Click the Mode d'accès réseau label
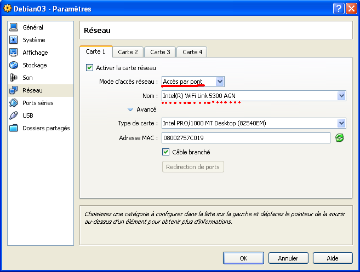Viewport: 360px width, 272px height. pyautogui.click(x=129, y=82)
